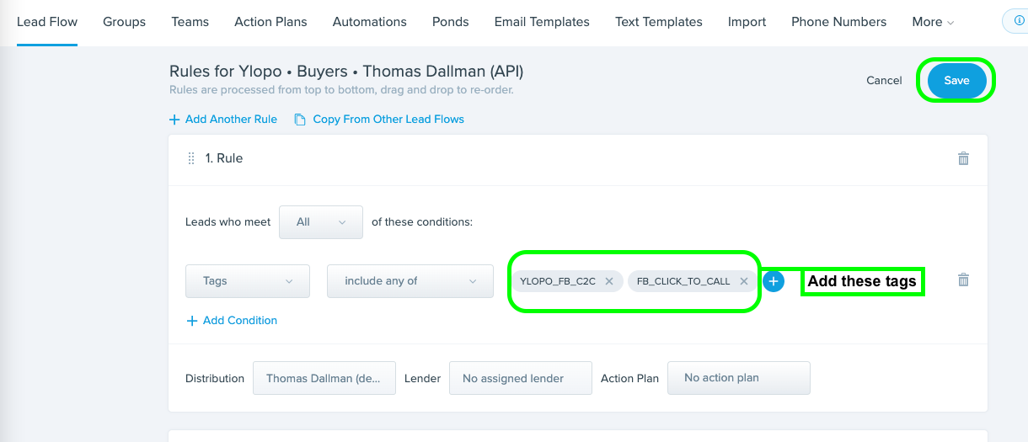1028x442 pixels.
Task: Remove the FB_CLICK_TO_CALL tag
Action: pos(744,281)
